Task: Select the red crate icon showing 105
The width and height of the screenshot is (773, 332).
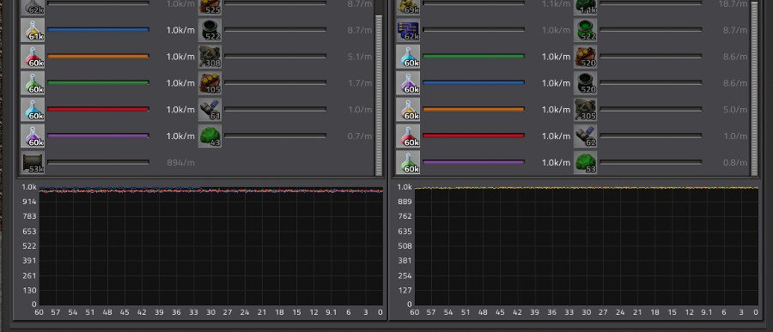Action: (x=210, y=83)
